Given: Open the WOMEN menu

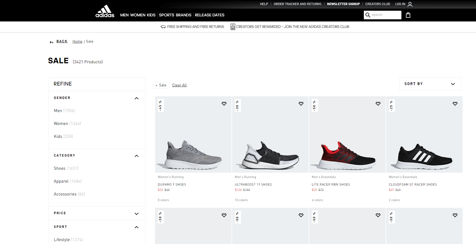Looking at the screenshot, I should [x=138, y=15].
